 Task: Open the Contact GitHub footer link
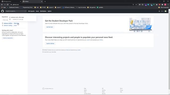87,94
